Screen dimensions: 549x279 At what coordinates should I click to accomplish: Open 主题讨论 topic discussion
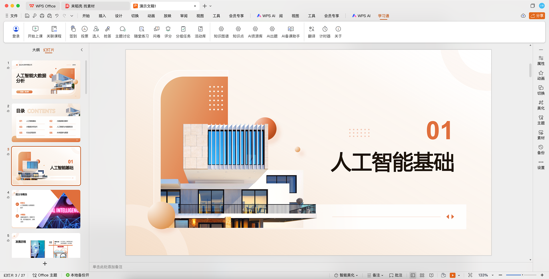point(123,32)
